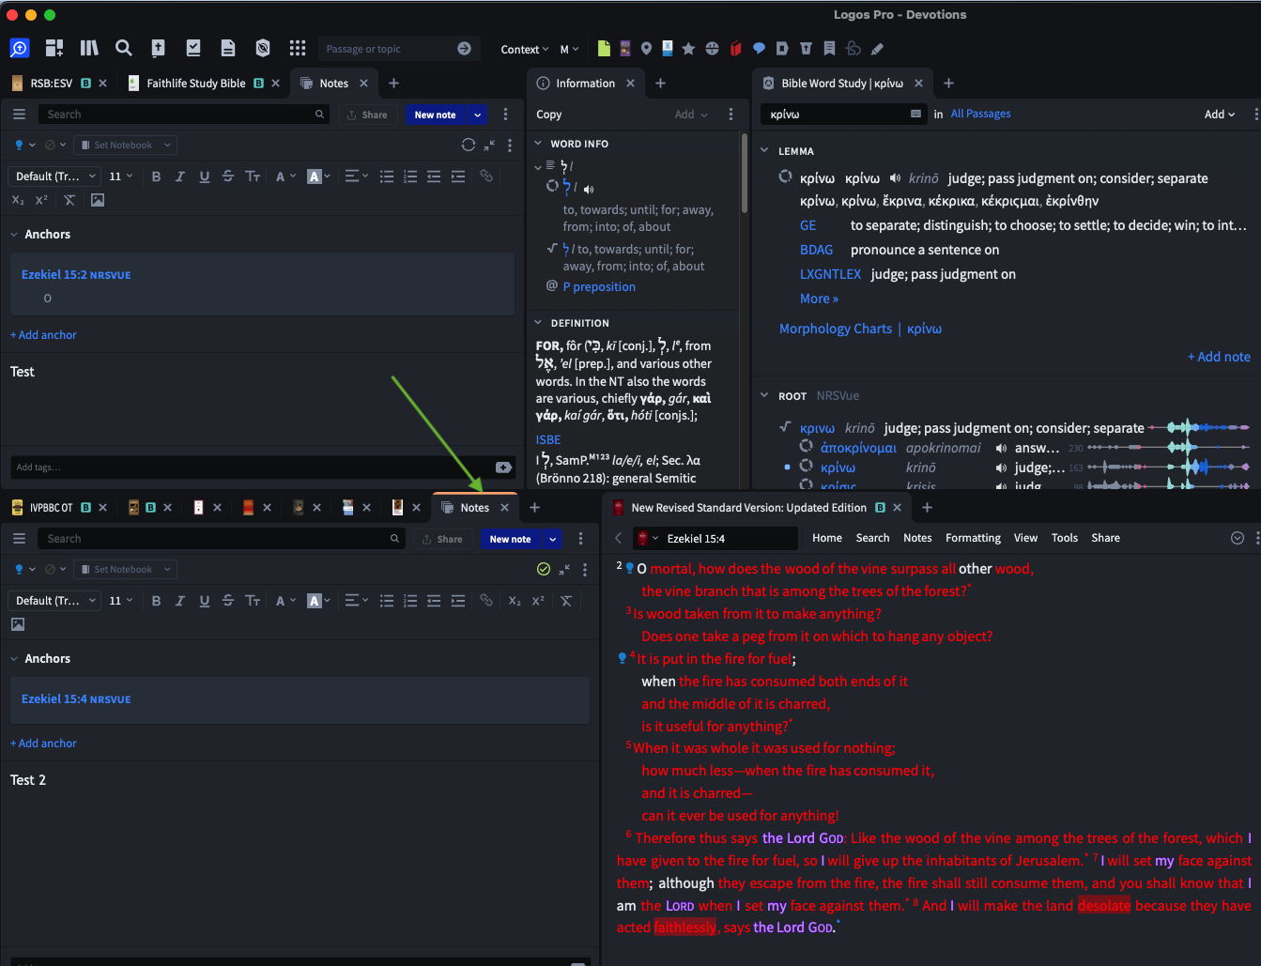The height and width of the screenshot is (966, 1261).
Task: Open the upper note text highlight color picker
Action: pyautogui.click(x=319, y=176)
